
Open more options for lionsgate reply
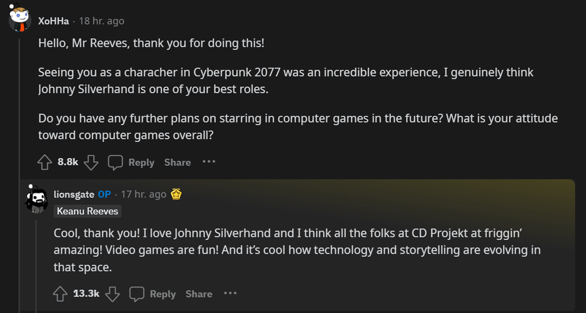click(230, 293)
